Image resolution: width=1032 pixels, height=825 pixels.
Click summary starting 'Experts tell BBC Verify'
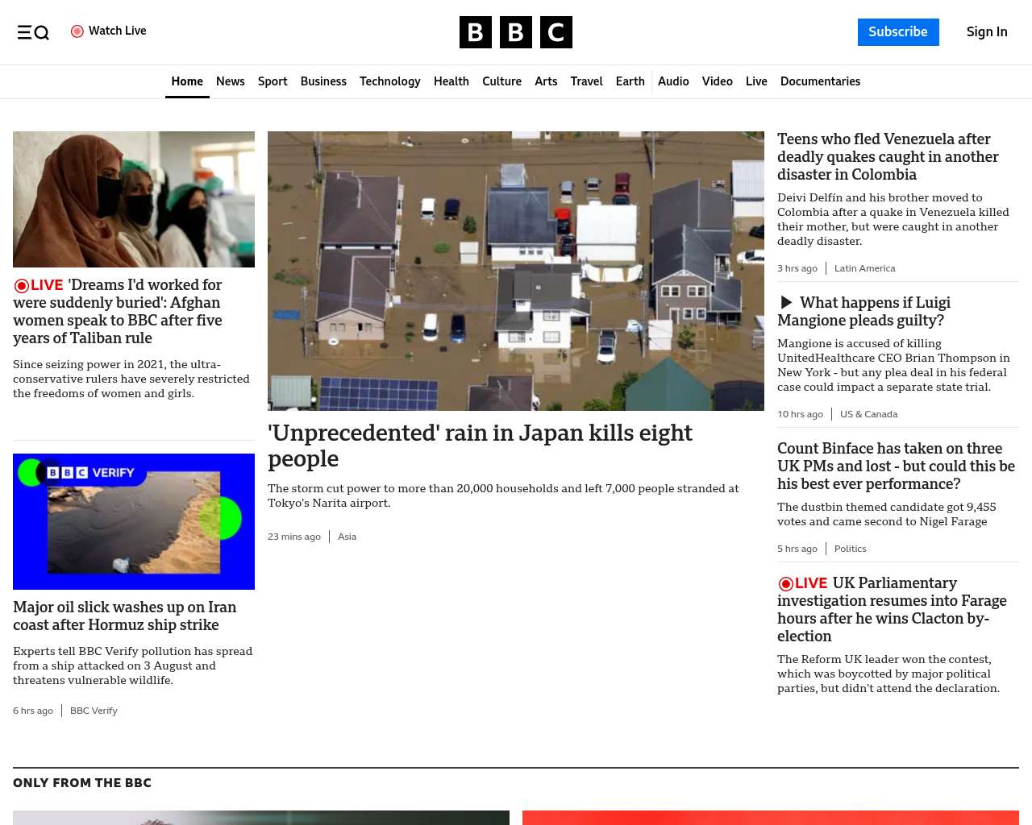tap(132, 665)
